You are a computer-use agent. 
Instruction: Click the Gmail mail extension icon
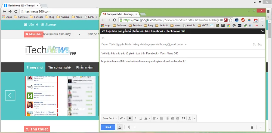point(256,20)
